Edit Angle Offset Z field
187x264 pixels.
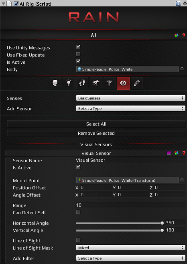click(x=170, y=195)
